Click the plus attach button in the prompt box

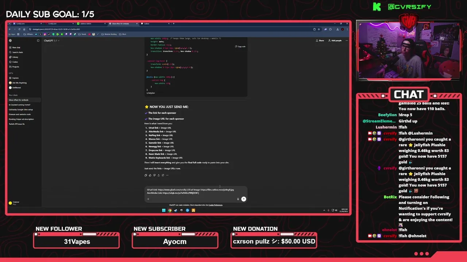click(148, 199)
